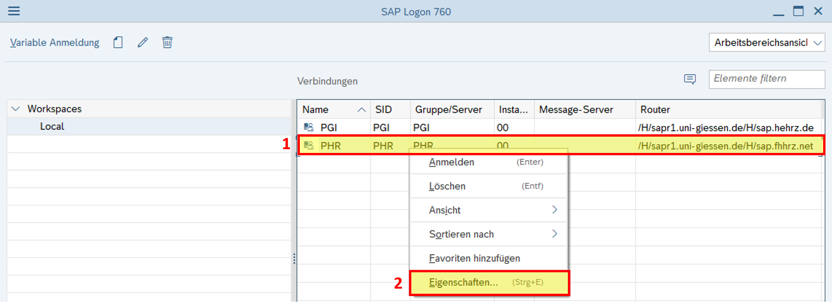Click router path ending sap.fhhrz.net

(x=726, y=145)
